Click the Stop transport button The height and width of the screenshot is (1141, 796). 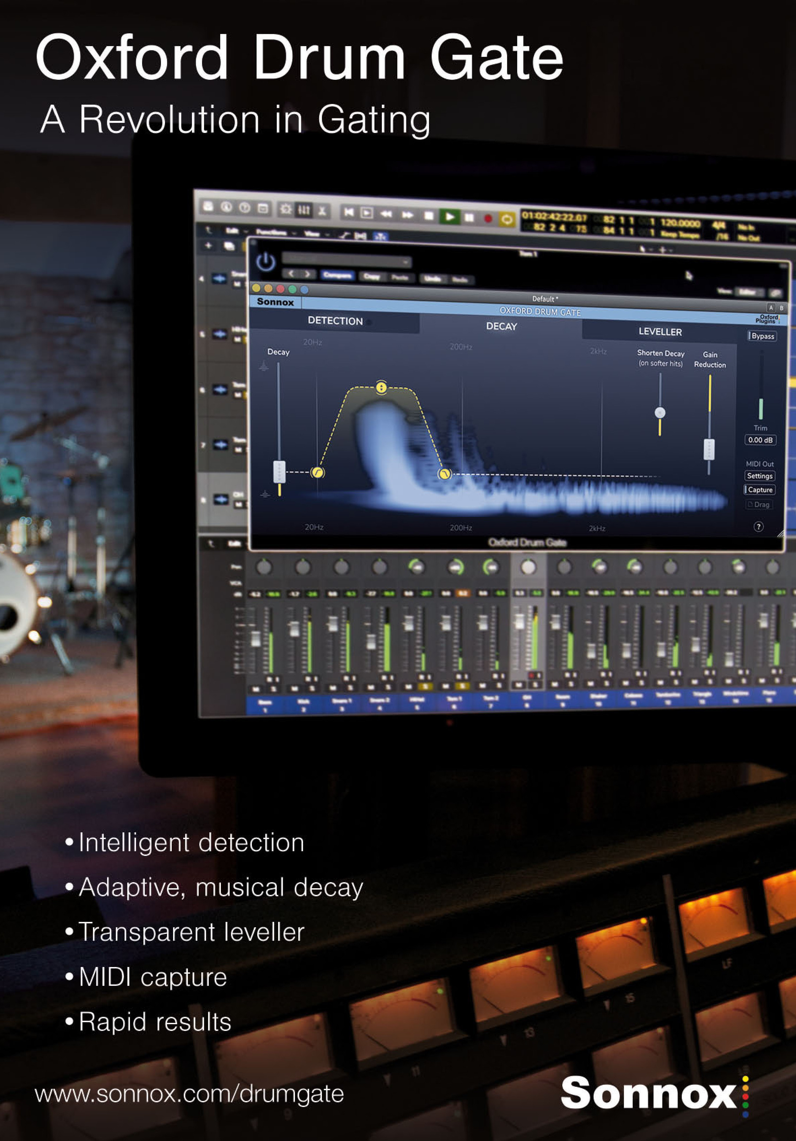[429, 216]
